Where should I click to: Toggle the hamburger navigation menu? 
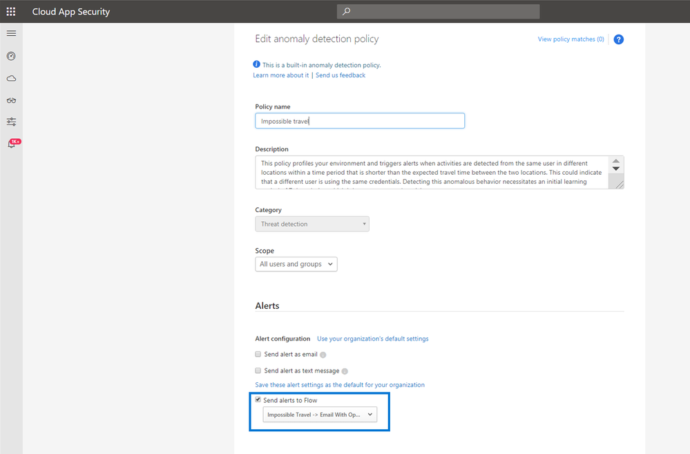(12, 33)
